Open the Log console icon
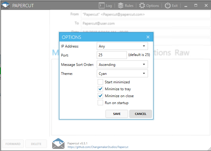 point(102,5)
